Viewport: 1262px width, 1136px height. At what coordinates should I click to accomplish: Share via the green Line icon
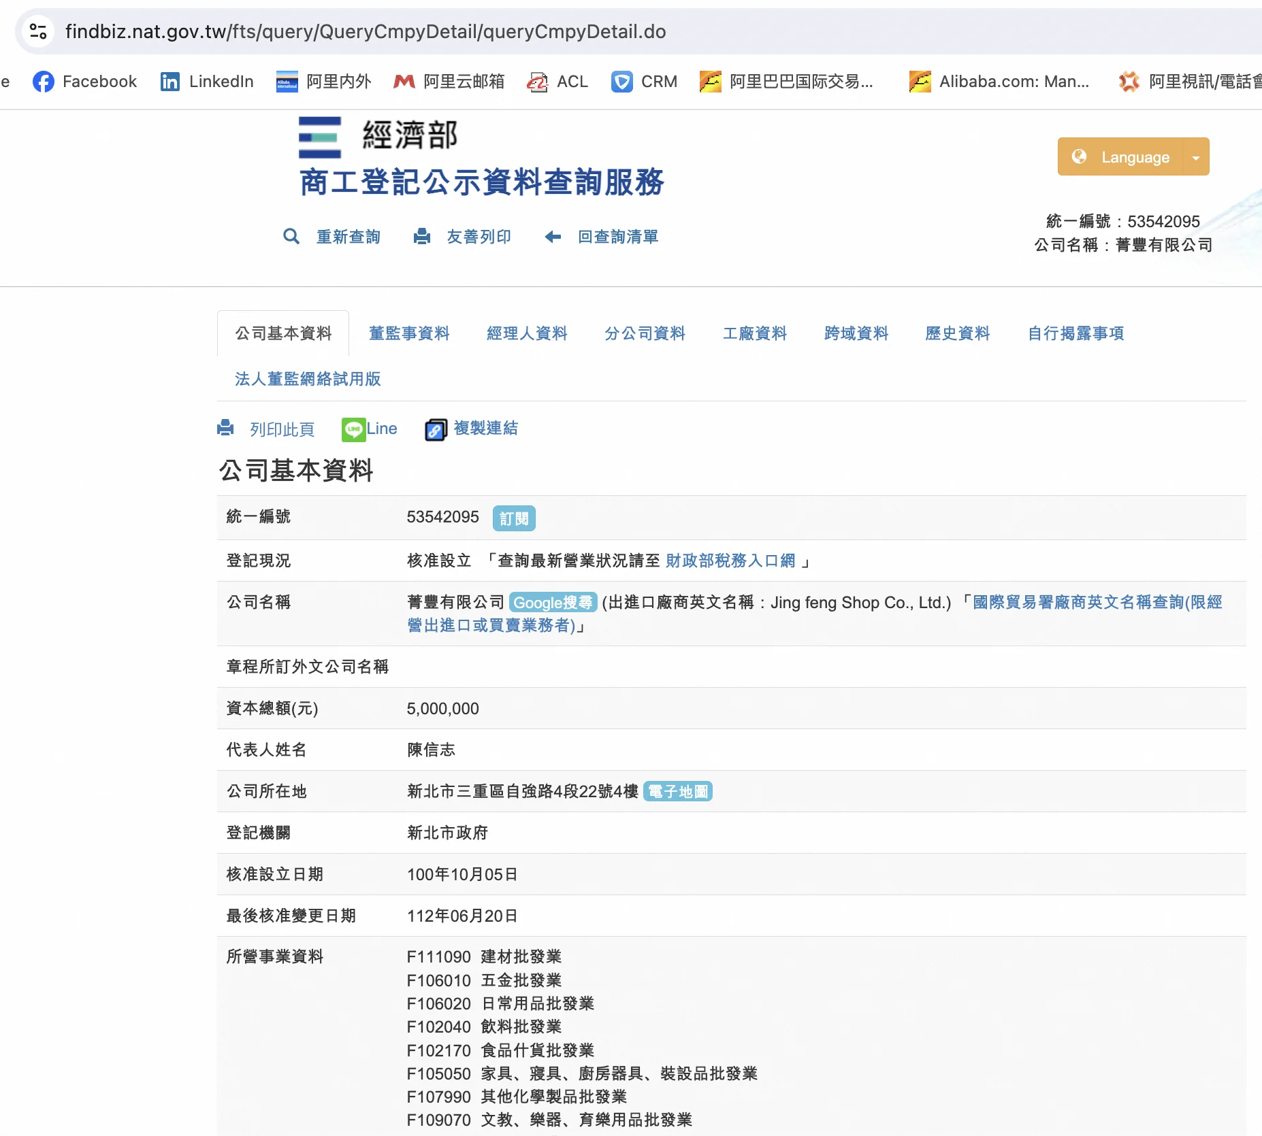click(x=353, y=429)
